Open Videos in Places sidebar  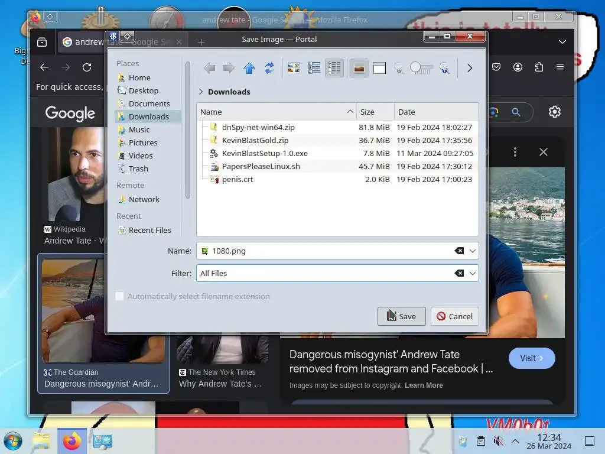(x=141, y=155)
